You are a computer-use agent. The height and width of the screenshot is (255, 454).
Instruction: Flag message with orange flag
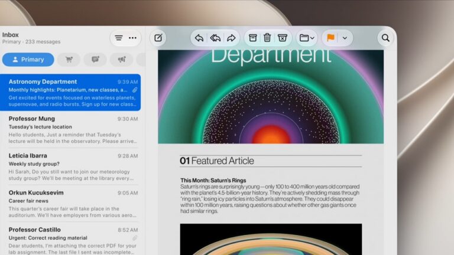point(330,38)
